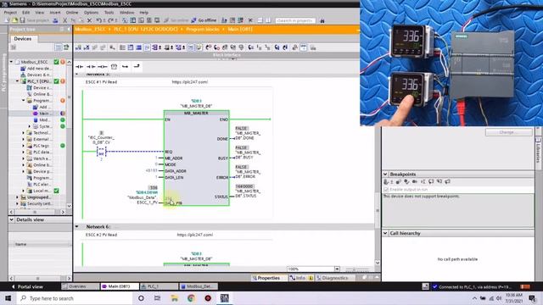Screen dimensions: 543x305
Task: Click the Delete X icon beside paste
Action: [89, 20]
